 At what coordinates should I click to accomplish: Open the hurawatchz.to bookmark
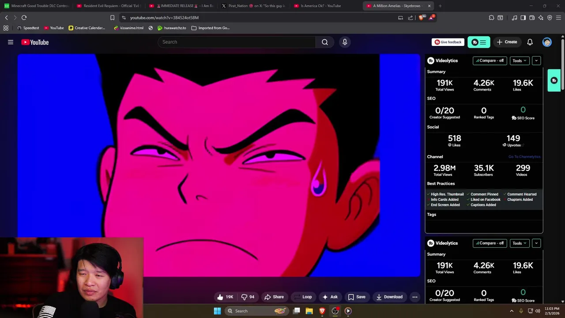(x=172, y=28)
